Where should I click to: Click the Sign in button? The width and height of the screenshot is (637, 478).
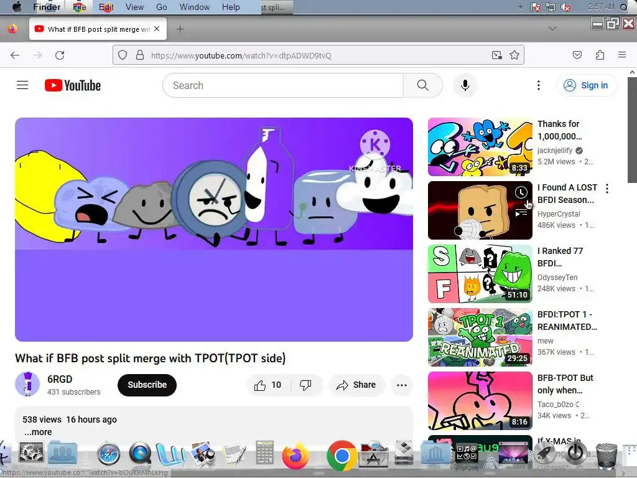pos(587,85)
